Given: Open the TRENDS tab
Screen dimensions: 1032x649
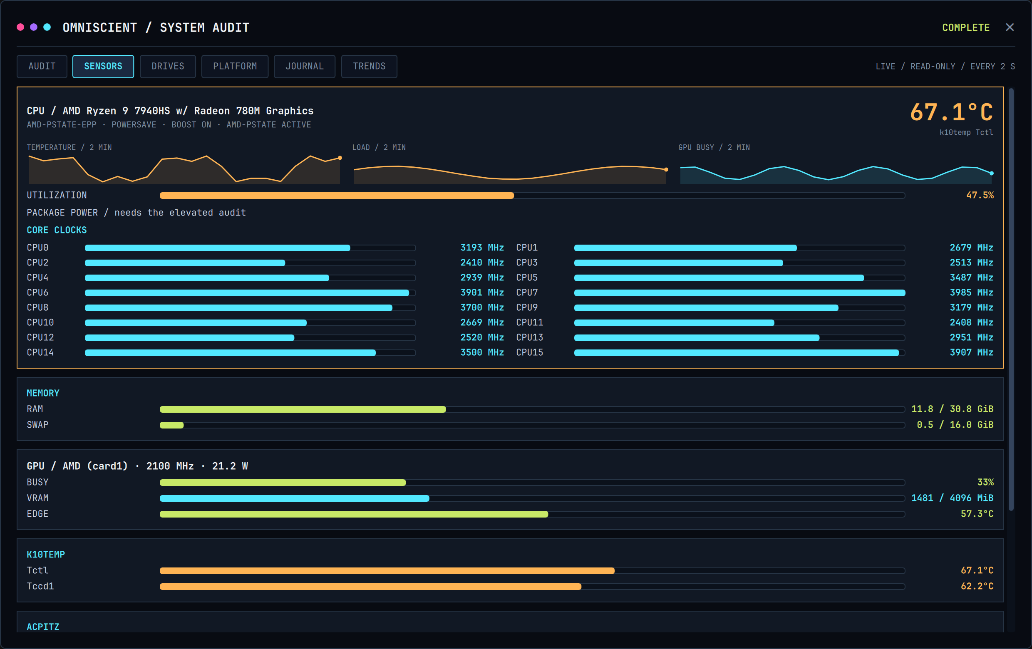Looking at the screenshot, I should pos(370,67).
